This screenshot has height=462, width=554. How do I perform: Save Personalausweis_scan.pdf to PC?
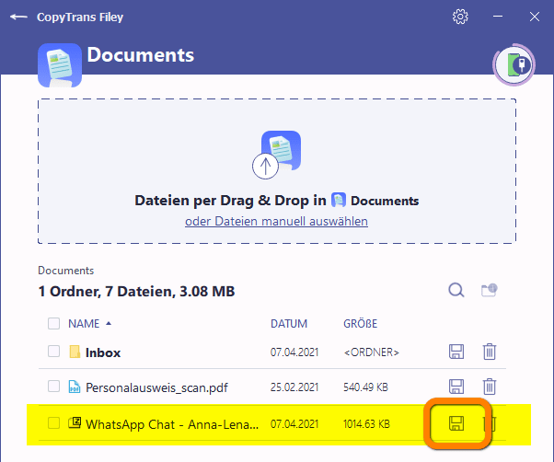[456, 387]
